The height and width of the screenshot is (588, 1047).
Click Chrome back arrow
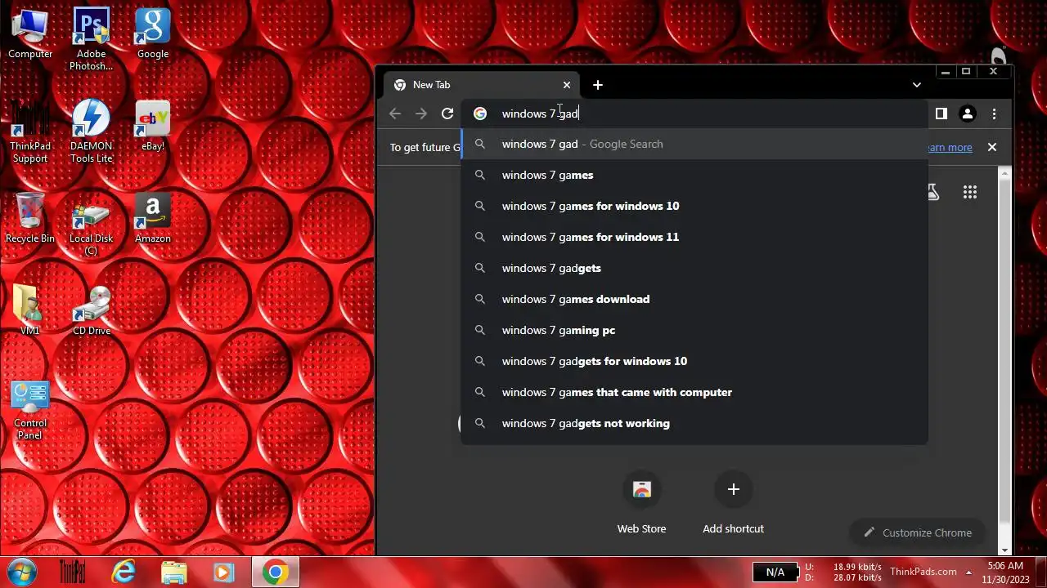coord(395,114)
